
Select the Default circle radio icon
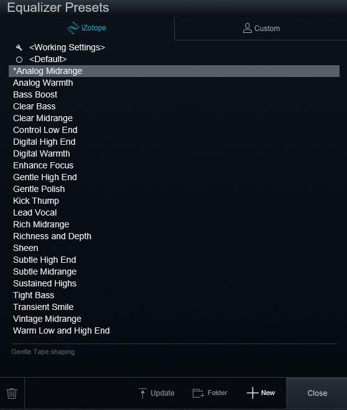[x=19, y=60]
